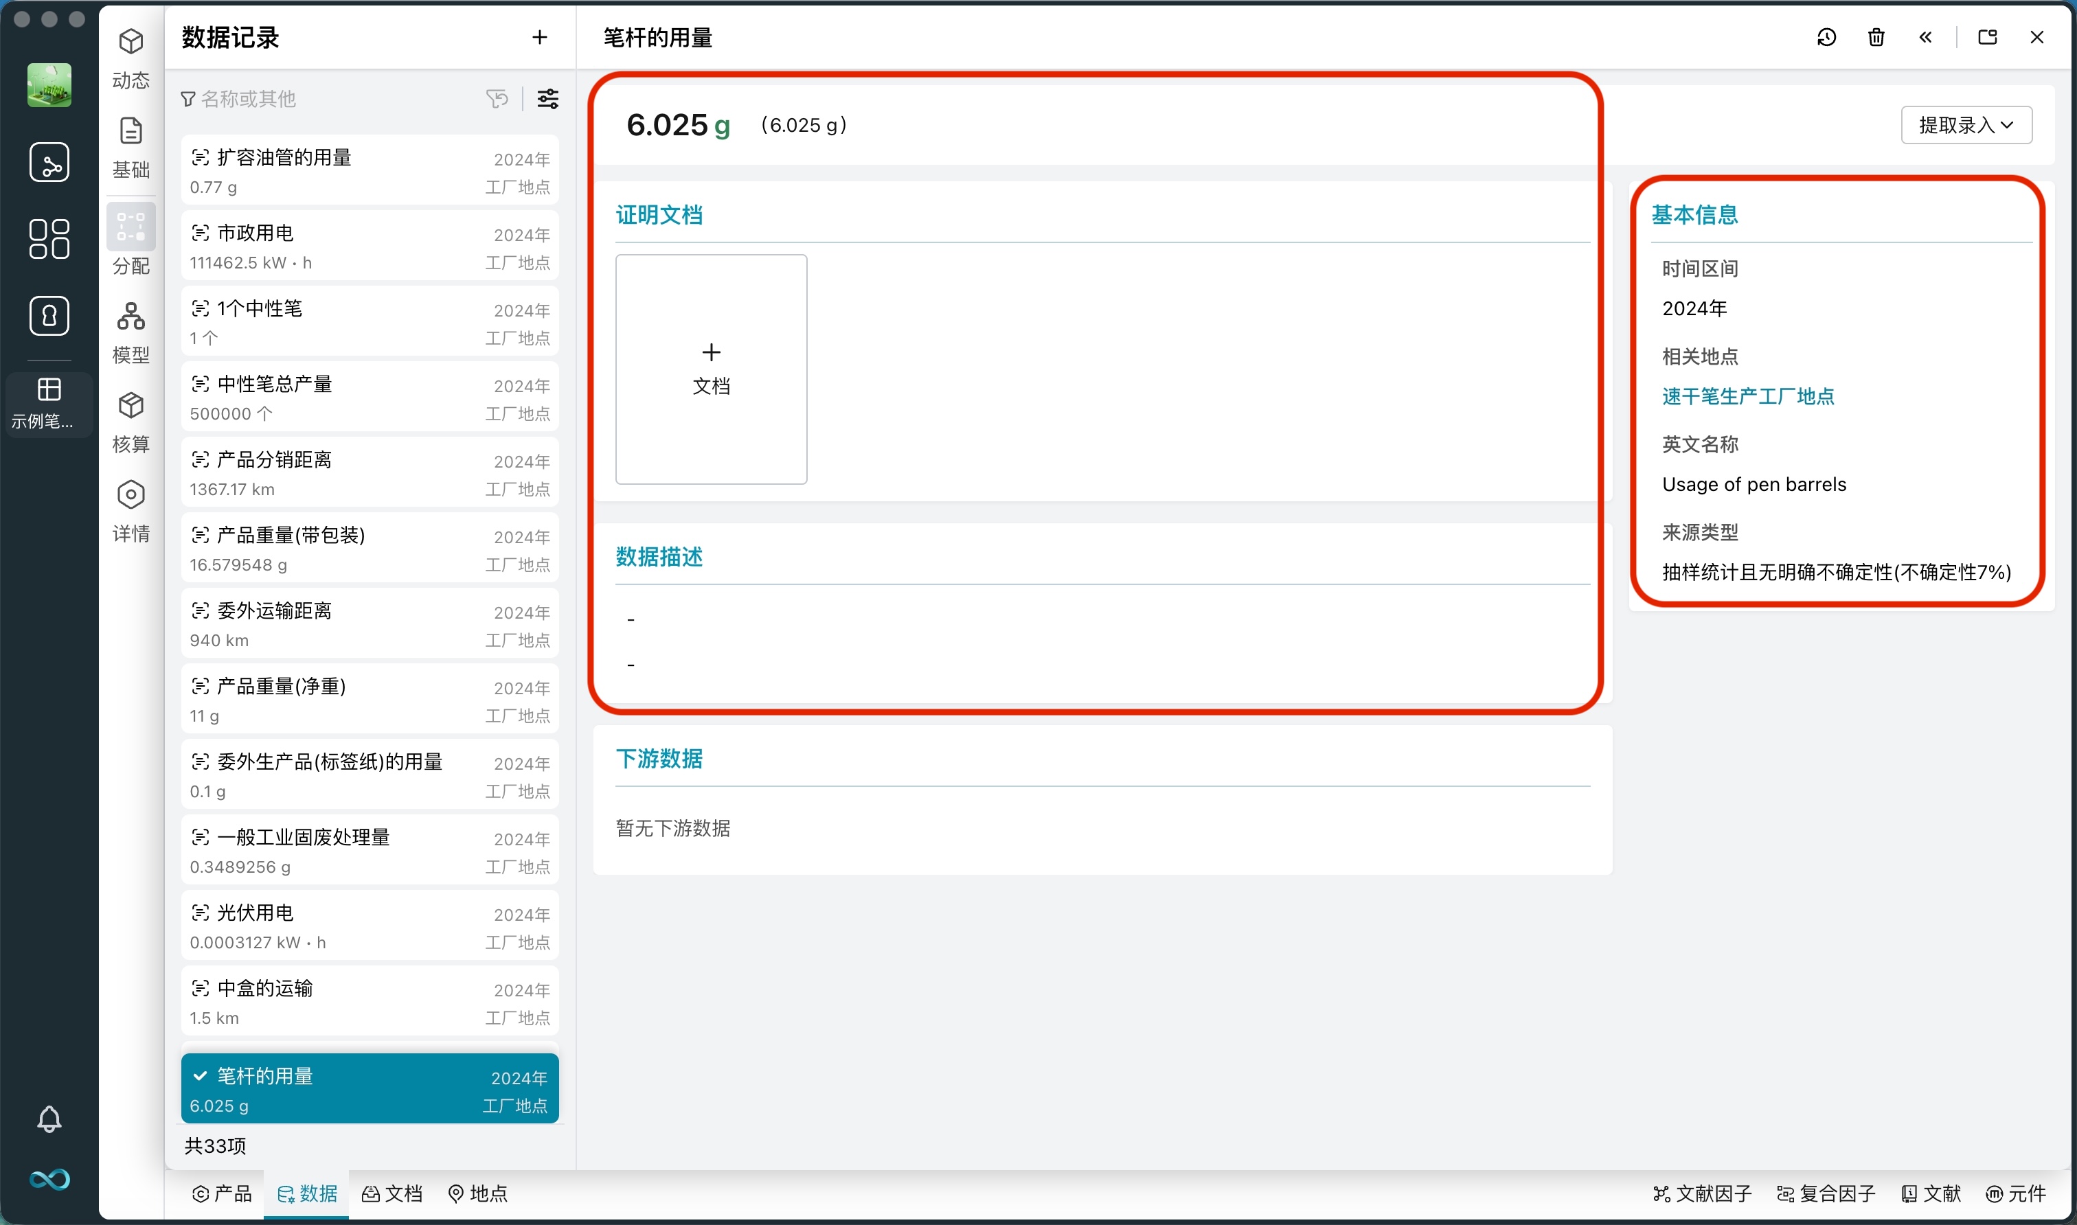Viewport: 2077px width, 1225px height.
Task: Collapse the detail panel with double chevrons
Action: [x=1925, y=37]
